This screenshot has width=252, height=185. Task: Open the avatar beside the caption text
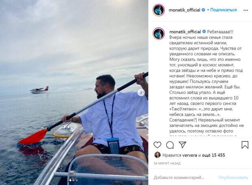(159, 34)
